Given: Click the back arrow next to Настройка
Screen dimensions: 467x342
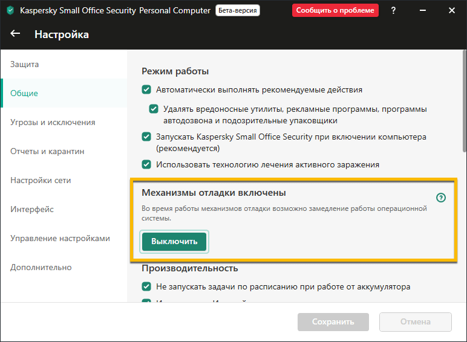Looking at the screenshot, I should point(16,34).
